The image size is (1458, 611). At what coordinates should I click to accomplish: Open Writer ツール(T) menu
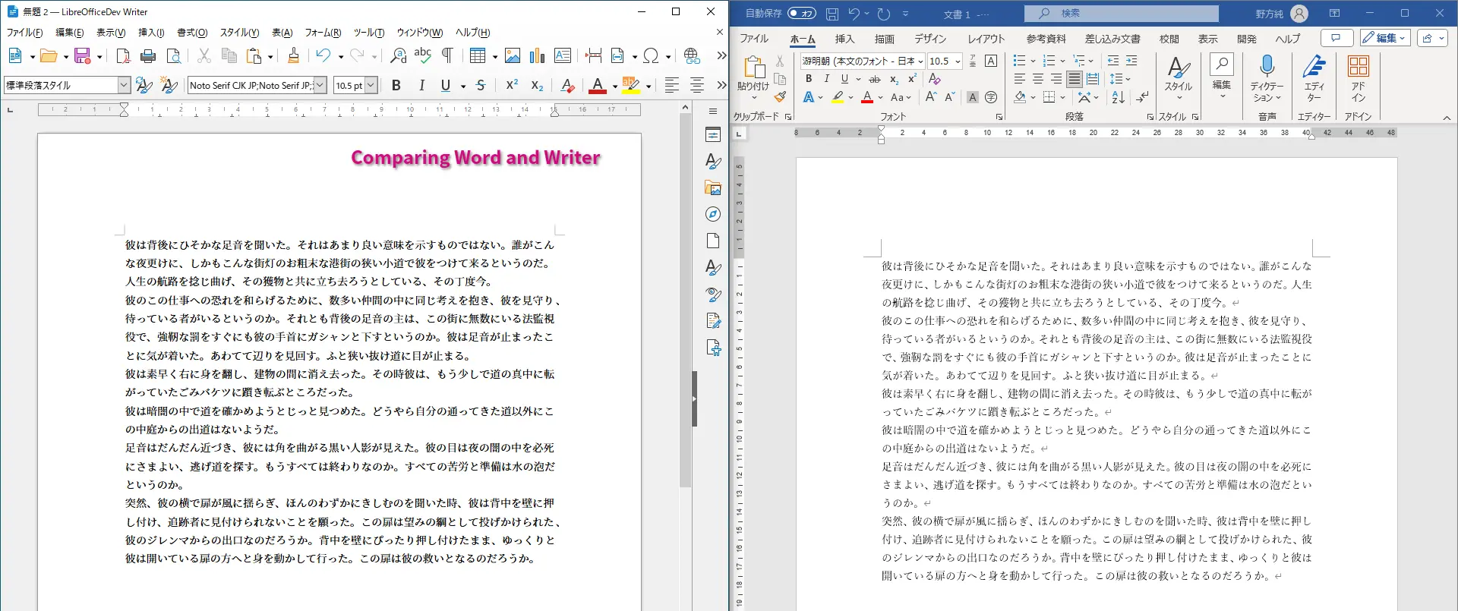click(x=369, y=33)
